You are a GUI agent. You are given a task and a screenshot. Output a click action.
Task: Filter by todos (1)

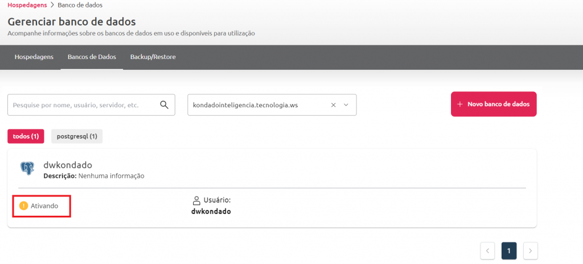pyautogui.click(x=26, y=136)
